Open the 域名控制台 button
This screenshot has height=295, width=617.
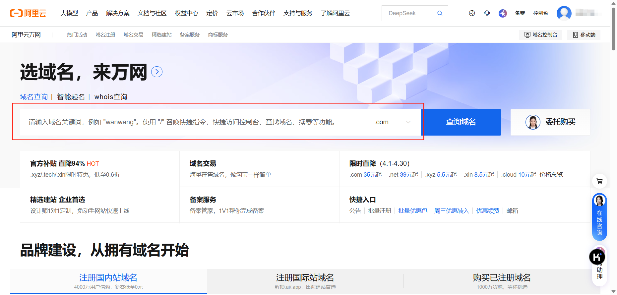(x=541, y=35)
